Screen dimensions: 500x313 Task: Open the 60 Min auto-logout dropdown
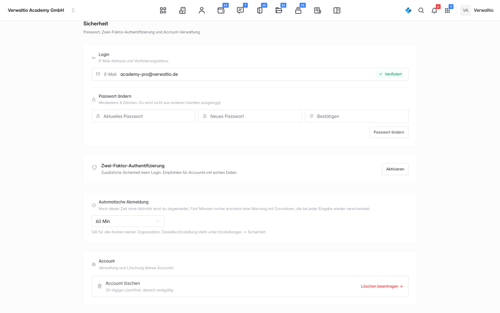click(128, 221)
